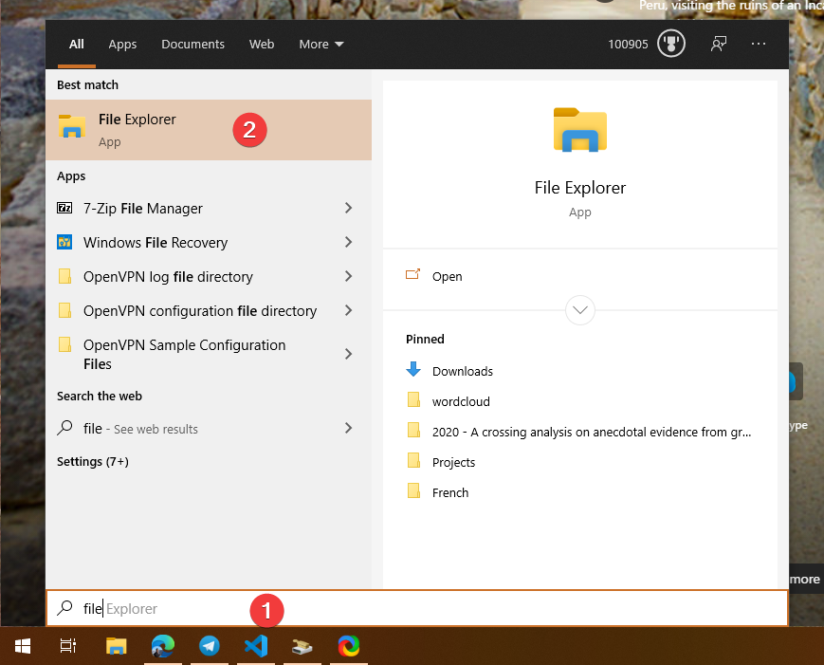Launch File Explorer from the taskbar

click(x=116, y=646)
